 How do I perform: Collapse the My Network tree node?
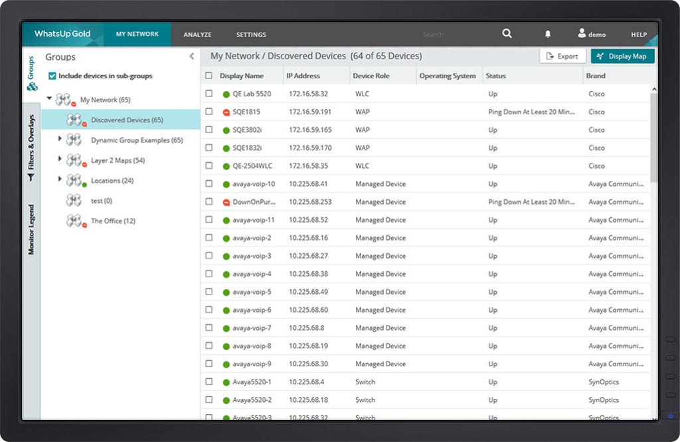[49, 100]
